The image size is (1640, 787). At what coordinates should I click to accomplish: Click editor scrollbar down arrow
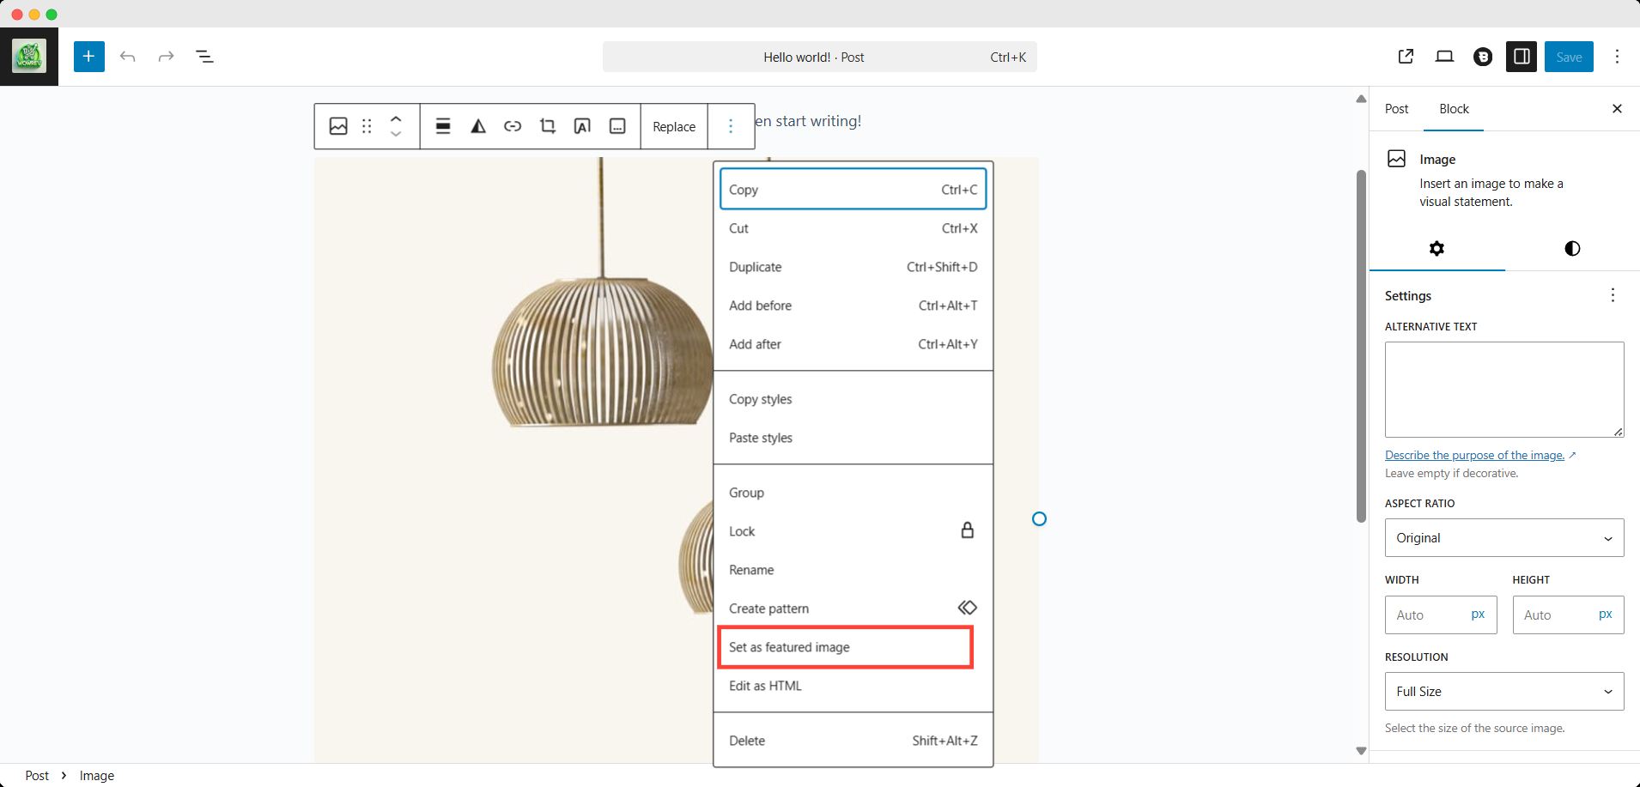click(x=1361, y=751)
